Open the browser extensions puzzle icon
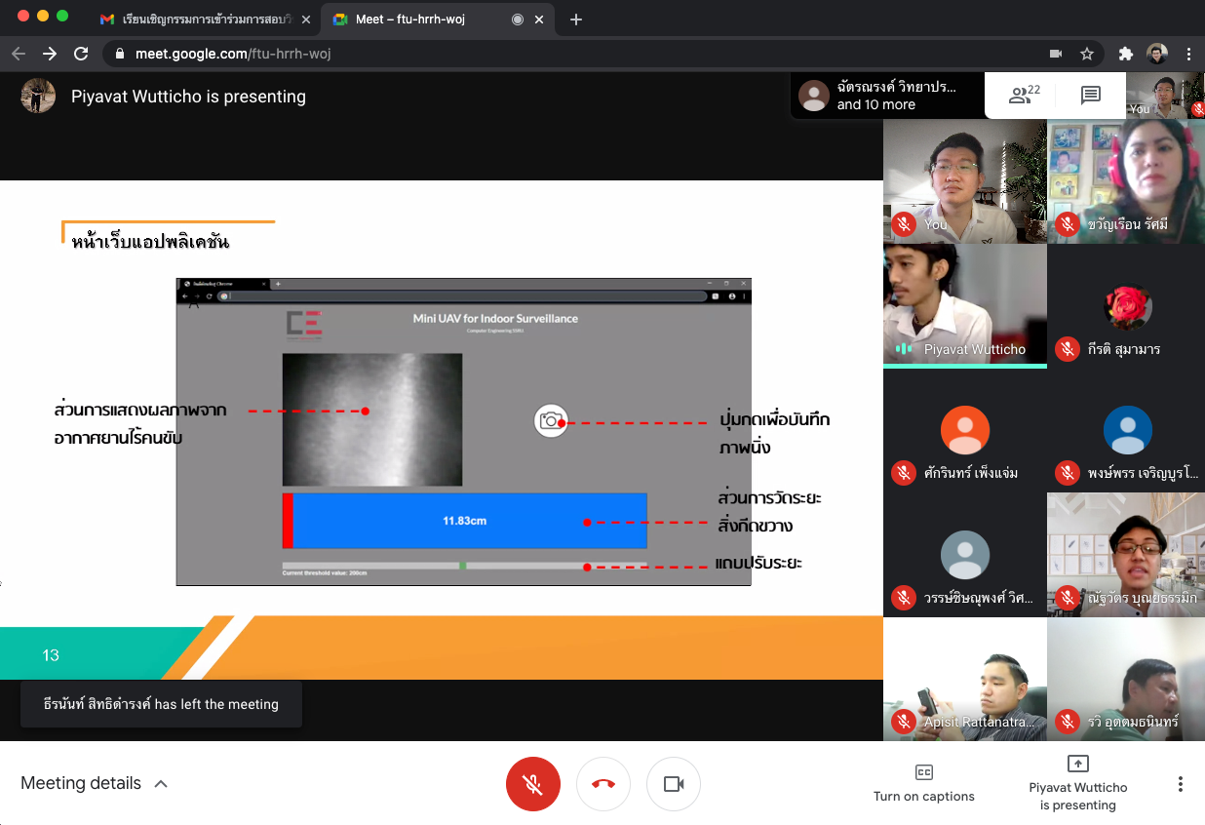This screenshot has width=1205, height=825. [x=1126, y=54]
